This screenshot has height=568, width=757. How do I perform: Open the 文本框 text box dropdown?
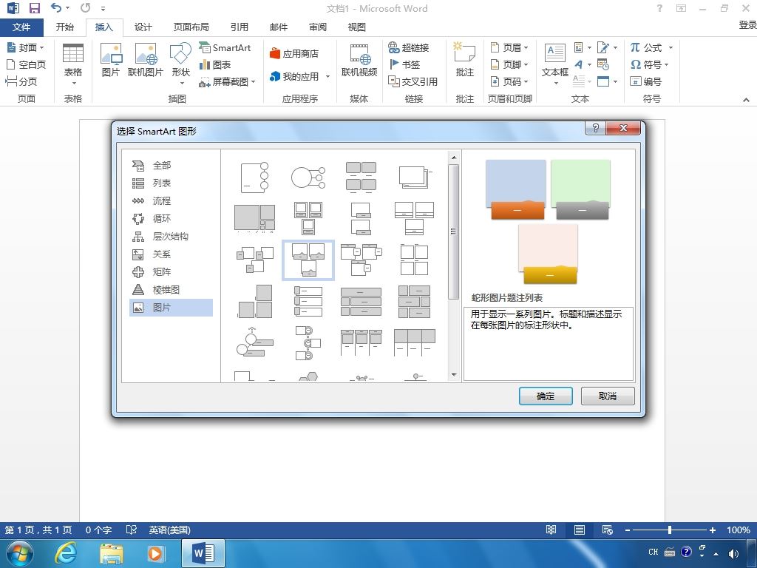click(555, 64)
